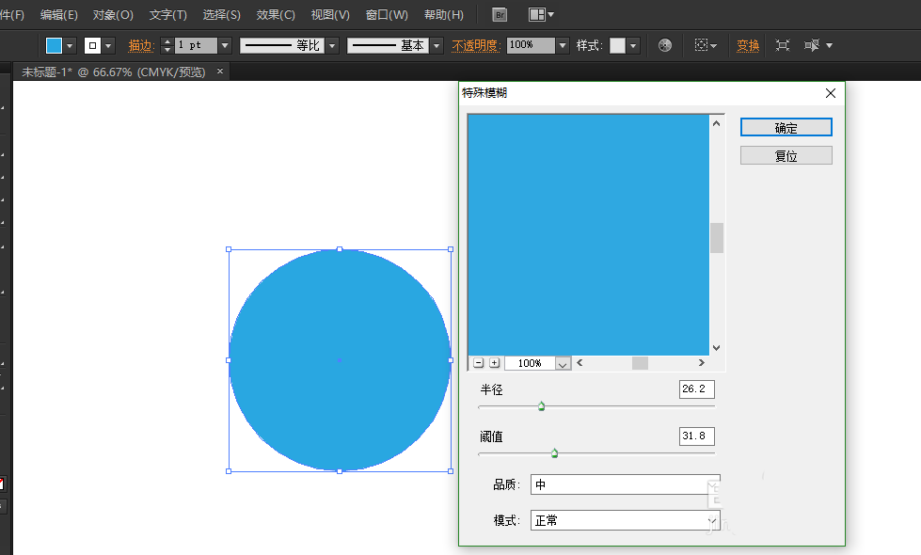Screen dimensions: 921x555
Task: Open the 模式 mode dropdown
Action: [x=625, y=520]
